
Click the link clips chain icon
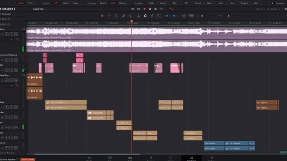(152, 16)
